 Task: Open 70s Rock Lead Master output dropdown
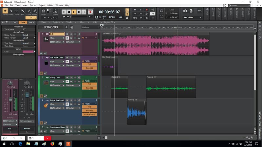tap(73, 66)
